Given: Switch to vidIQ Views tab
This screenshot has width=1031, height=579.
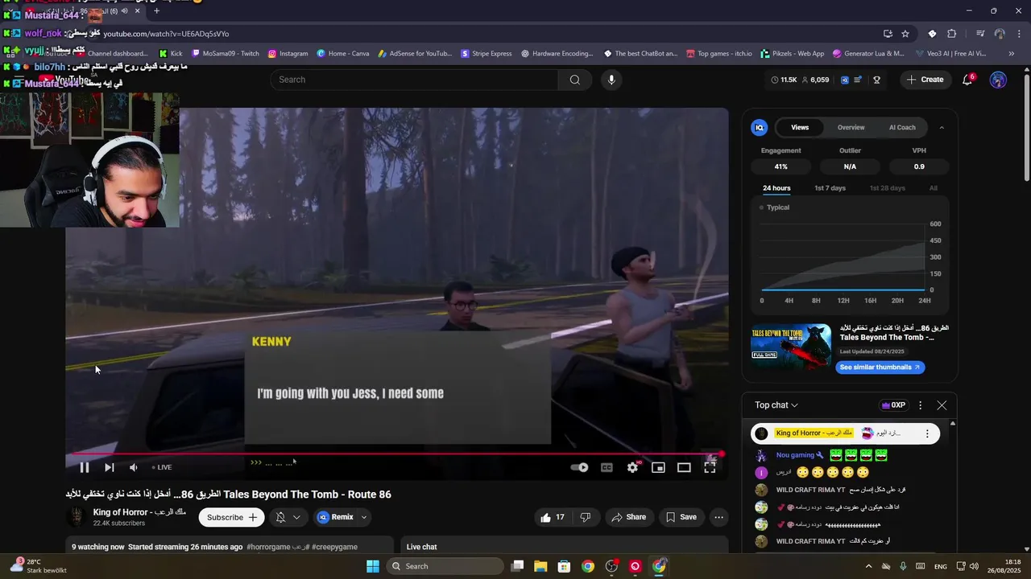Looking at the screenshot, I should point(800,127).
